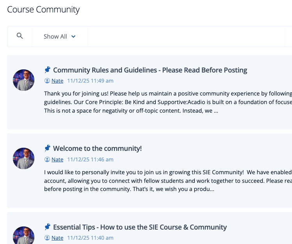Open the Essential Tips SIE Course post
Viewport: 292px width, 244px height.
pos(140,227)
